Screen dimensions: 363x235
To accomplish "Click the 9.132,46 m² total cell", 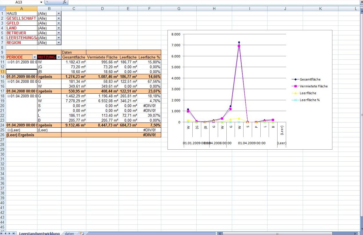I will point(74,125).
